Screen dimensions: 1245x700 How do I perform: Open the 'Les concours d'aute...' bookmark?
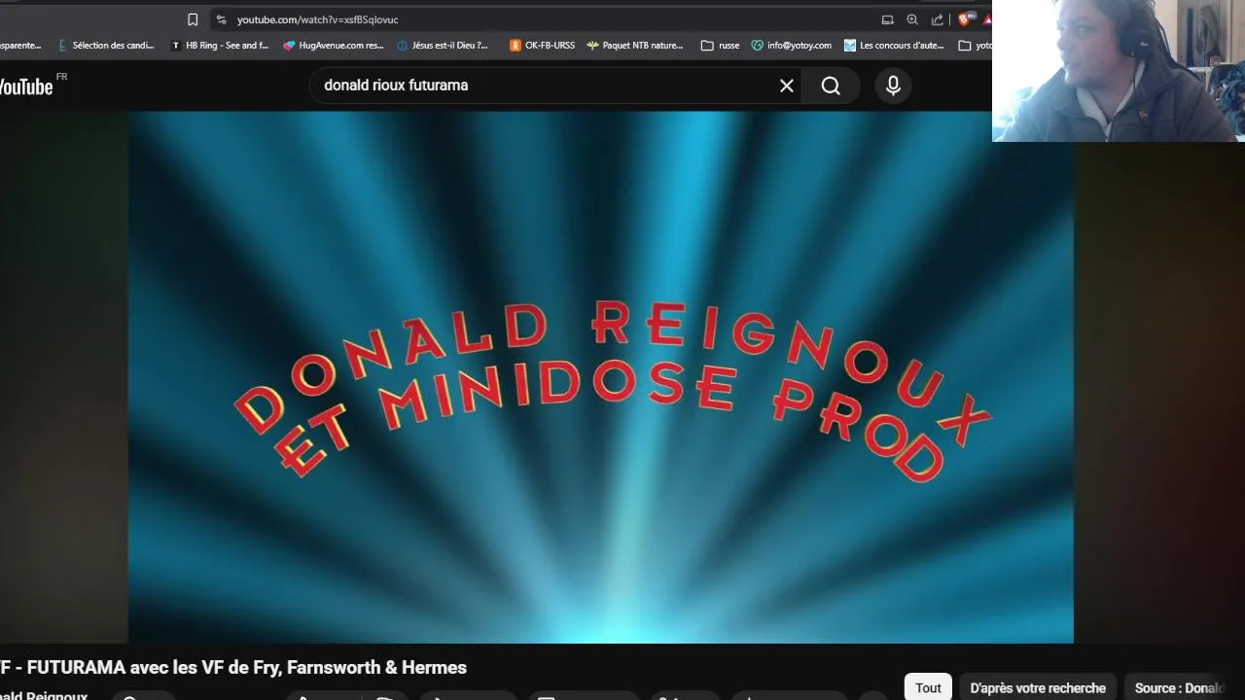[x=894, y=45]
